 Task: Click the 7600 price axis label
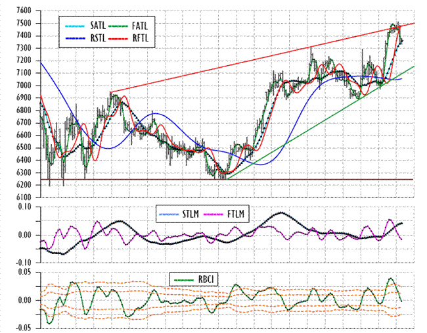[x=24, y=11]
